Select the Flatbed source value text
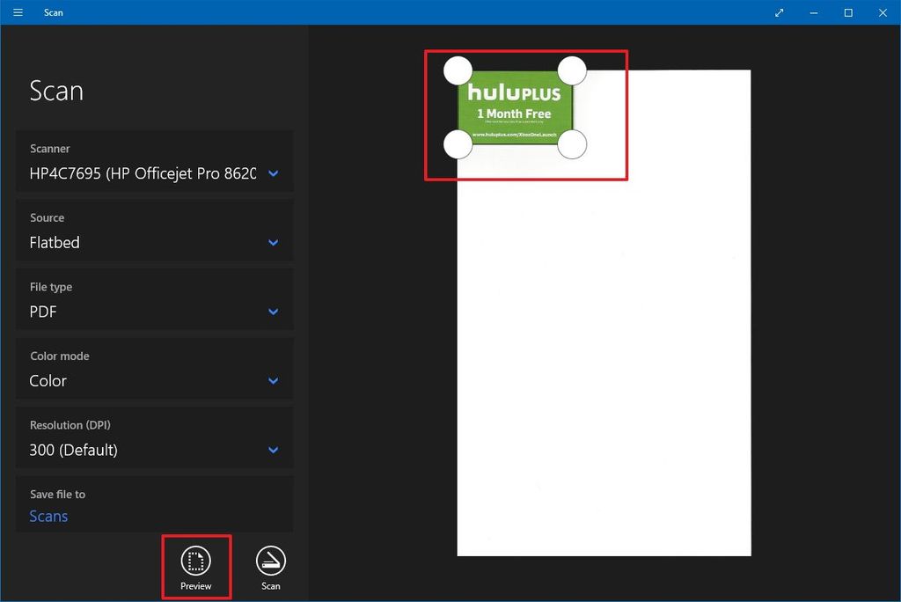This screenshot has width=901, height=602. (54, 242)
